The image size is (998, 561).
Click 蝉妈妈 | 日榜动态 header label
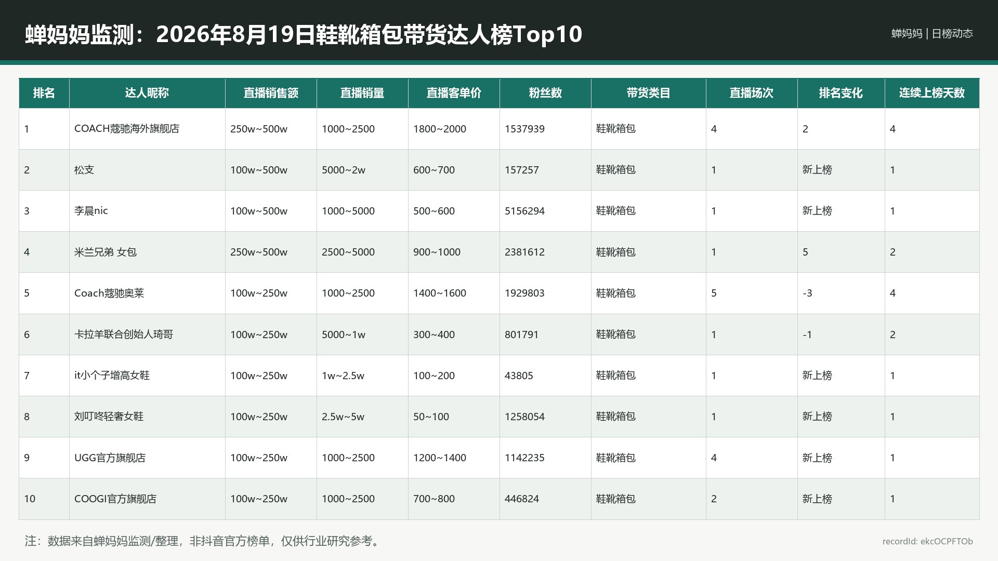(932, 33)
